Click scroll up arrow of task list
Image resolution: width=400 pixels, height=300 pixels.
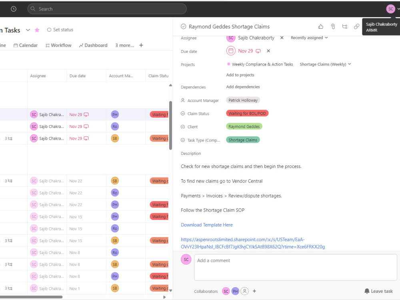[170, 85]
